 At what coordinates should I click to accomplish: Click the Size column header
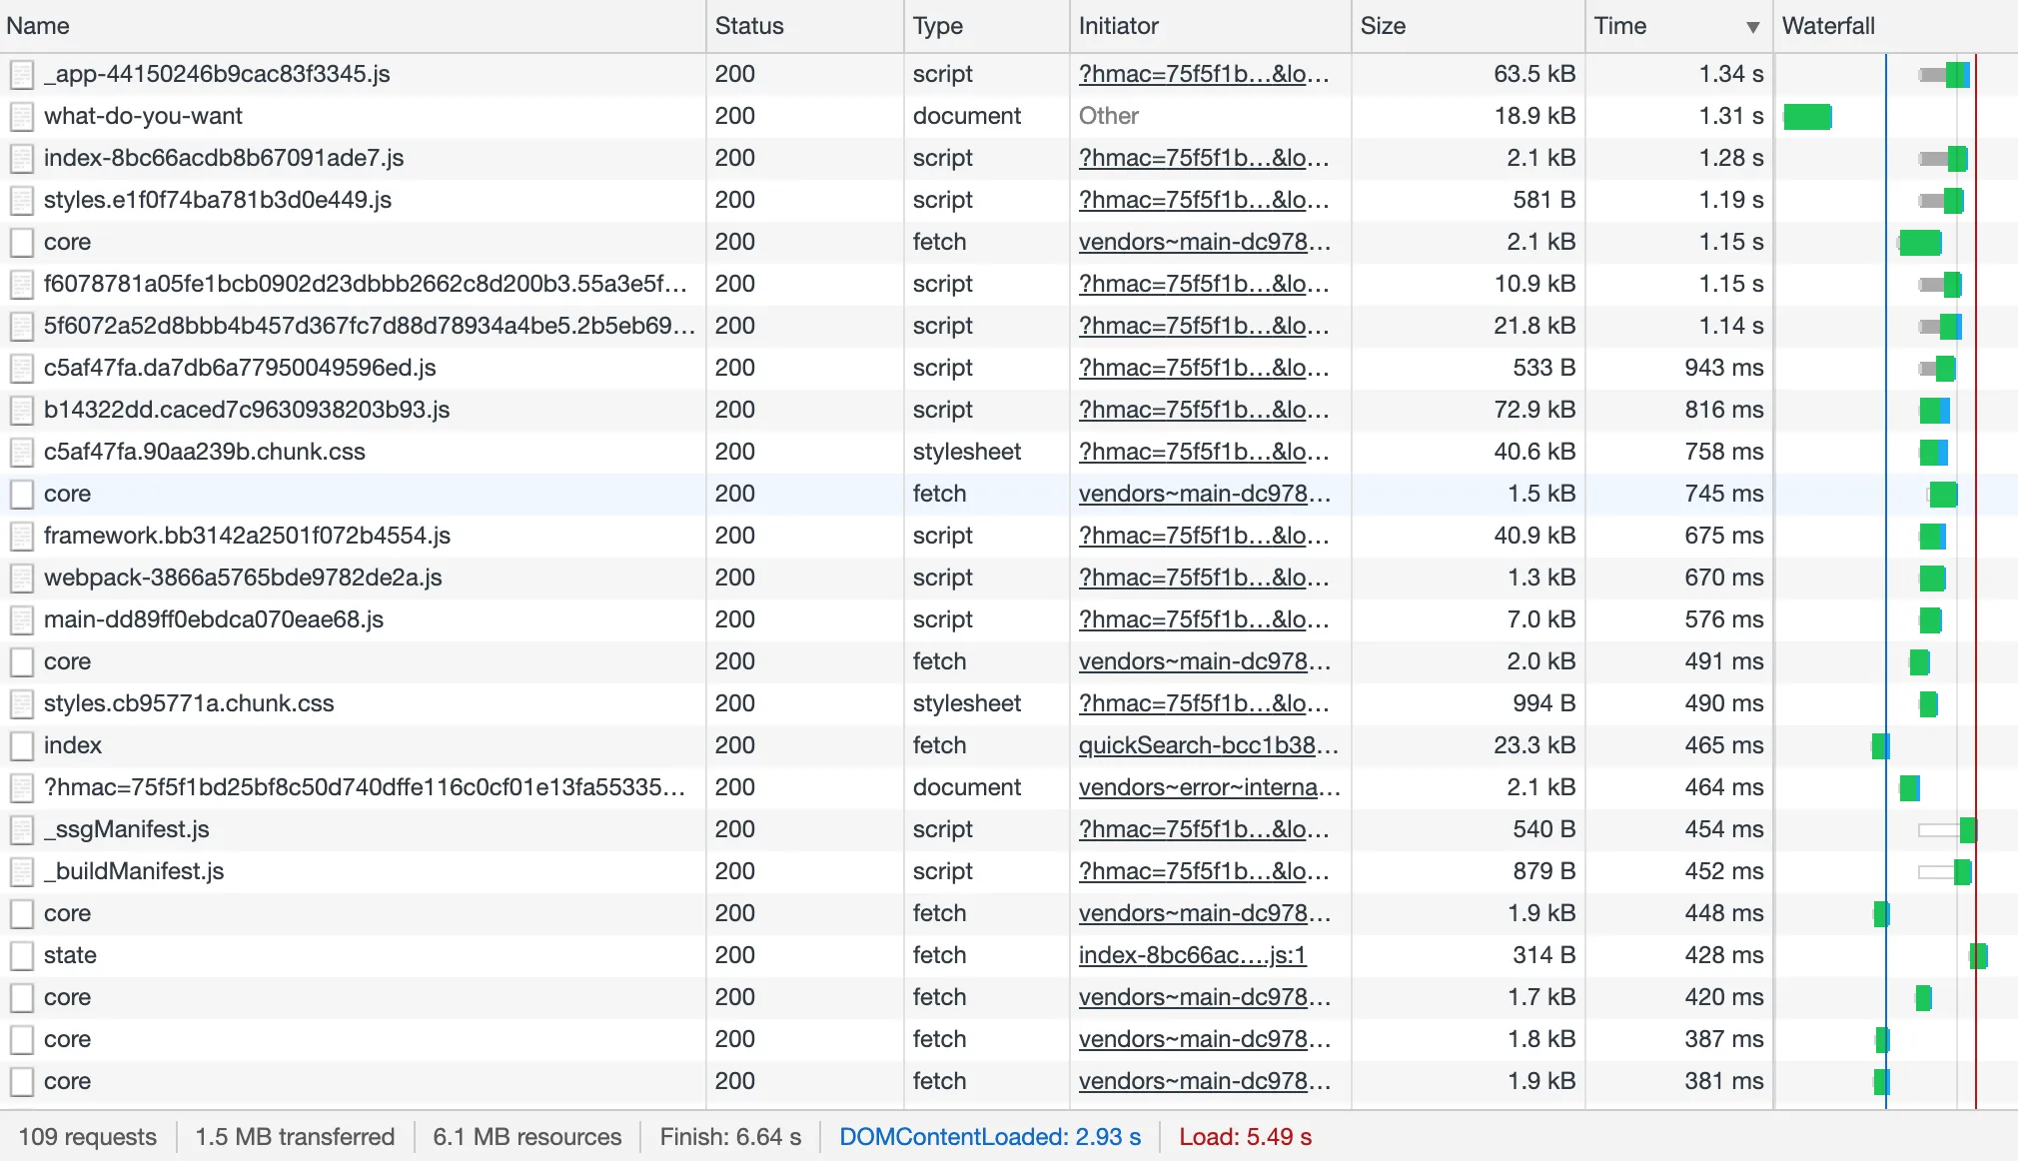(1383, 26)
